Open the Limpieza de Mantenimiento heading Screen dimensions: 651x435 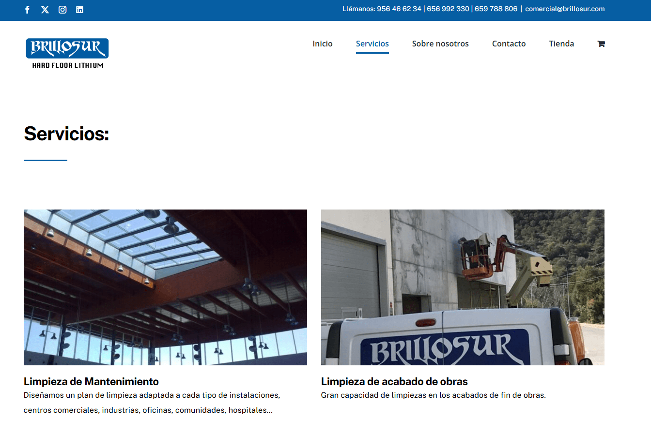(x=91, y=381)
